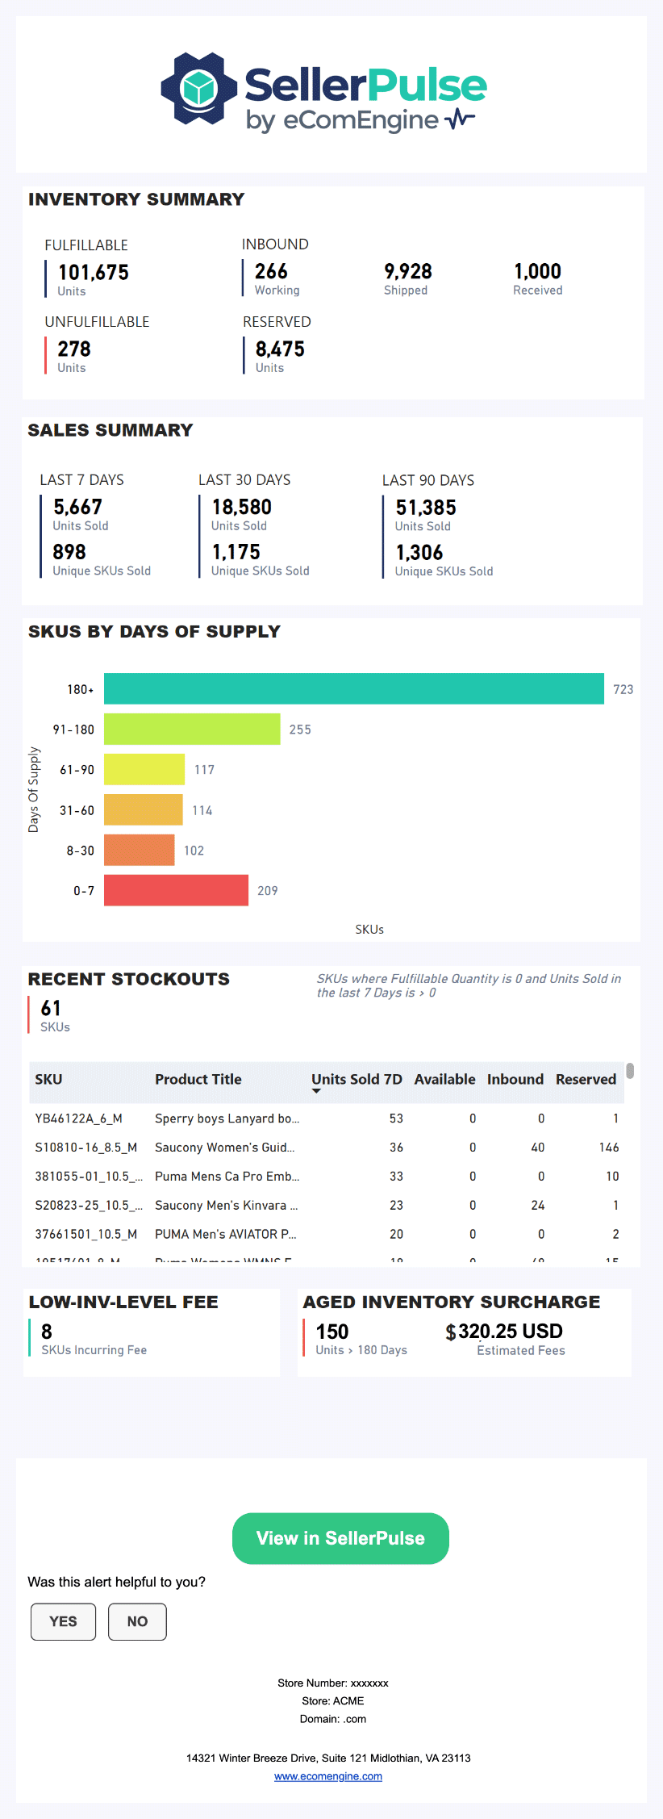Click the yellow 61-90 days supply bar

pyautogui.click(x=144, y=769)
